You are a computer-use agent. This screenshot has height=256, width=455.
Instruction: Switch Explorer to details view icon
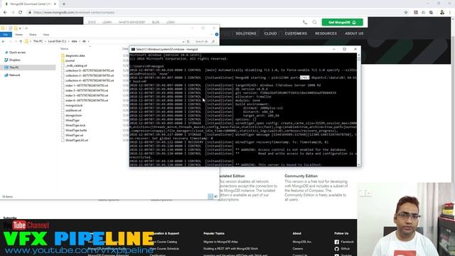[210, 196]
